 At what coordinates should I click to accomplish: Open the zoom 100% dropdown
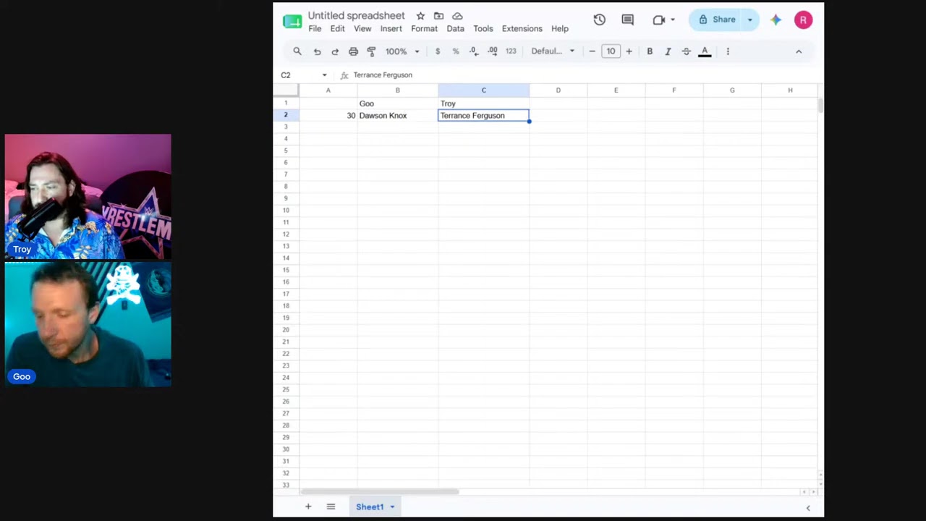click(x=402, y=51)
